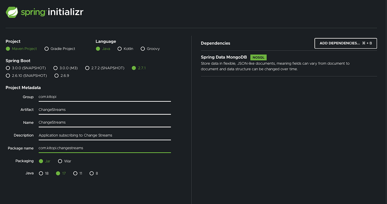Select Java version 11
The height and width of the screenshot is (204, 387).
pos(75,173)
